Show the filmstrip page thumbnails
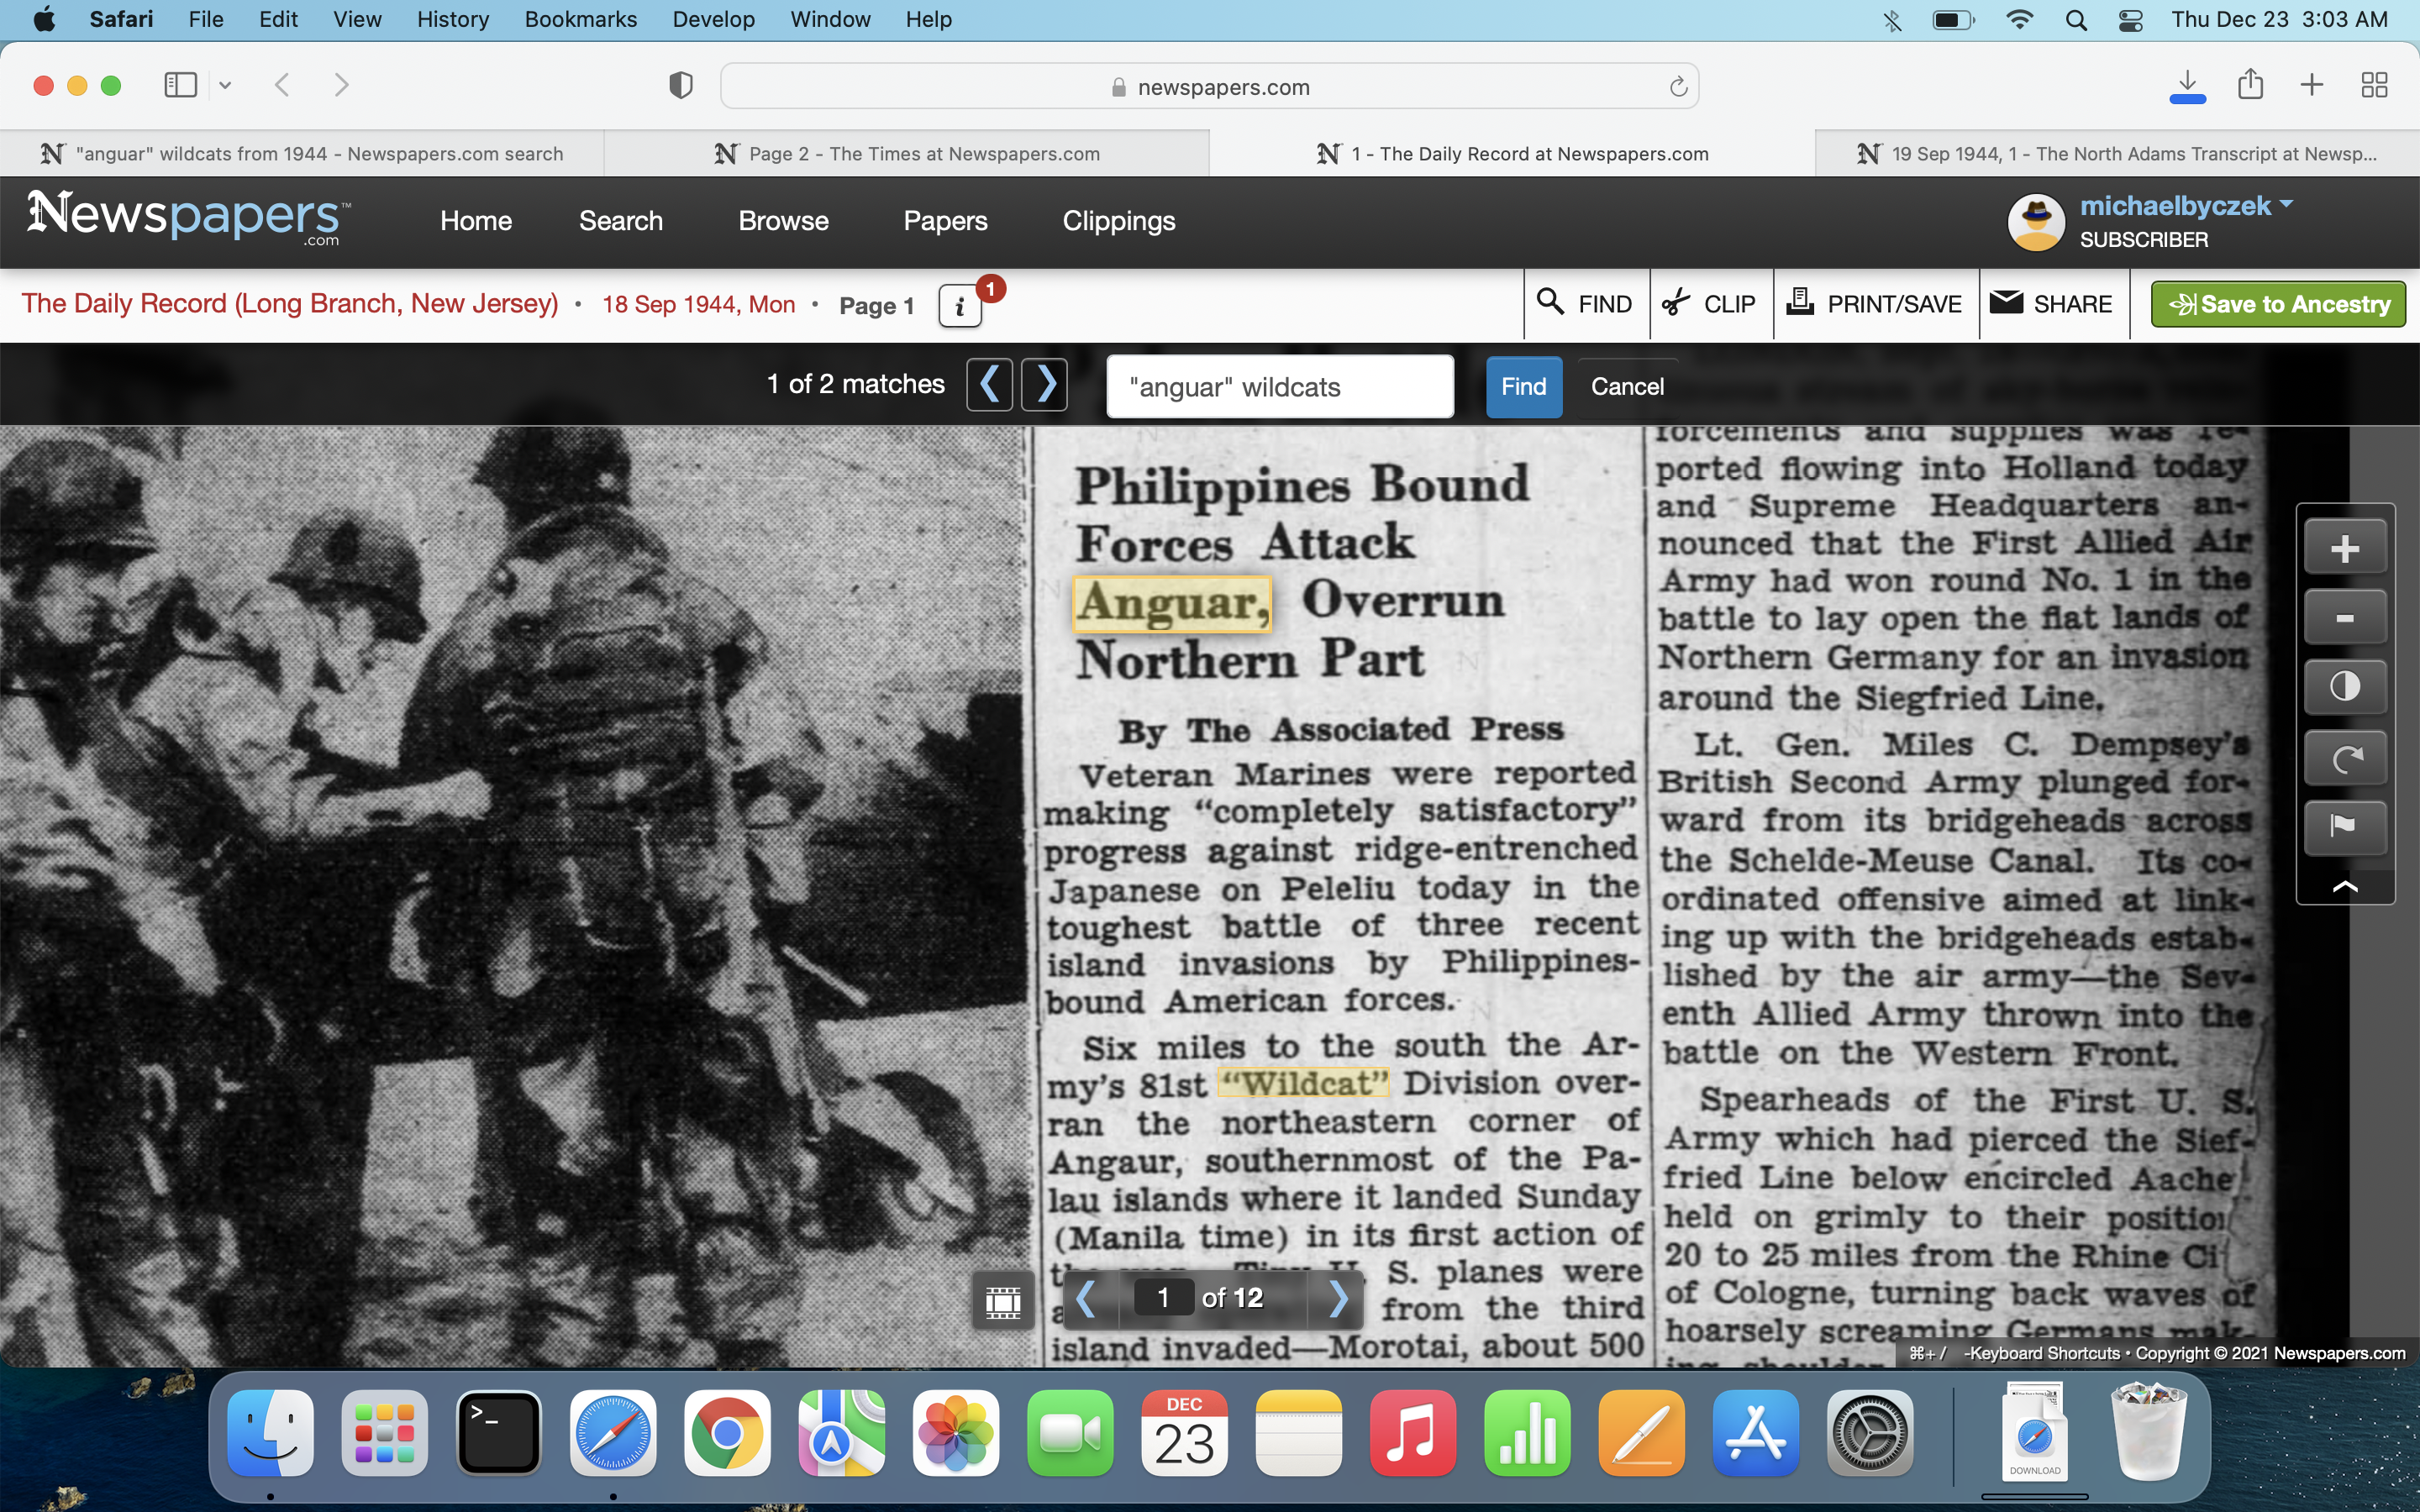Viewport: 2420px width, 1512px height. [1003, 1300]
